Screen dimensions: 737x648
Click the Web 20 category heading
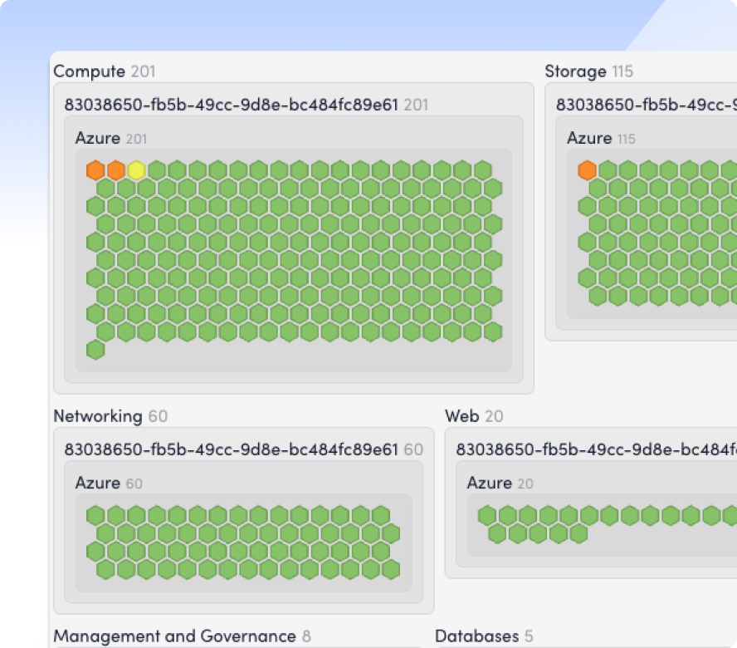click(474, 416)
